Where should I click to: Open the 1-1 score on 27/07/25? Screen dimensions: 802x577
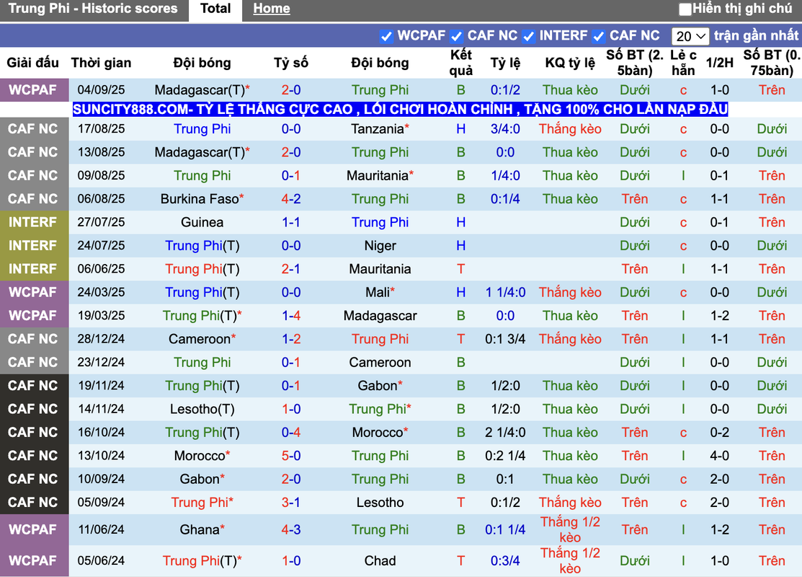click(291, 223)
